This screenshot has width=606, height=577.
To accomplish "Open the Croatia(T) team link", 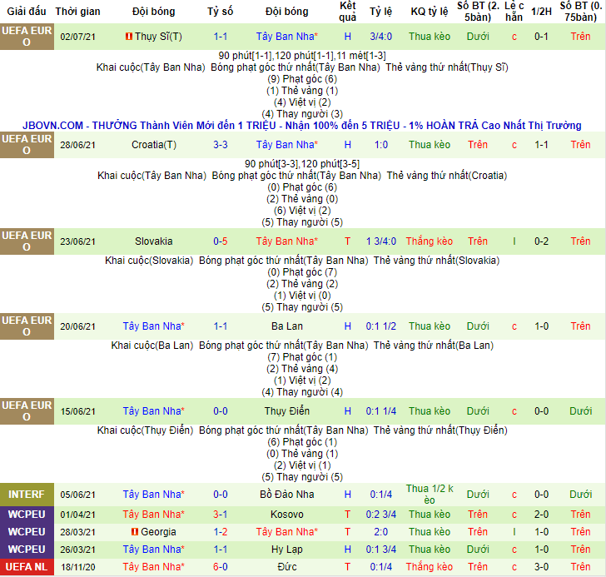I will click(x=154, y=145).
